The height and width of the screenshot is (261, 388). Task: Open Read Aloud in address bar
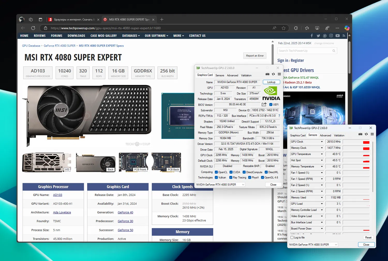[274, 28]
